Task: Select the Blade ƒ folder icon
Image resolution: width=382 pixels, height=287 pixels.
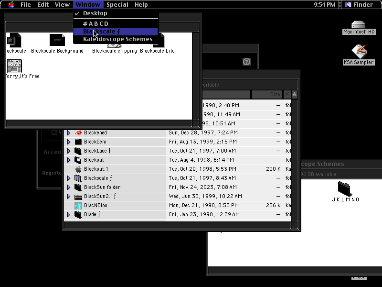Action: tap(78, 214)
